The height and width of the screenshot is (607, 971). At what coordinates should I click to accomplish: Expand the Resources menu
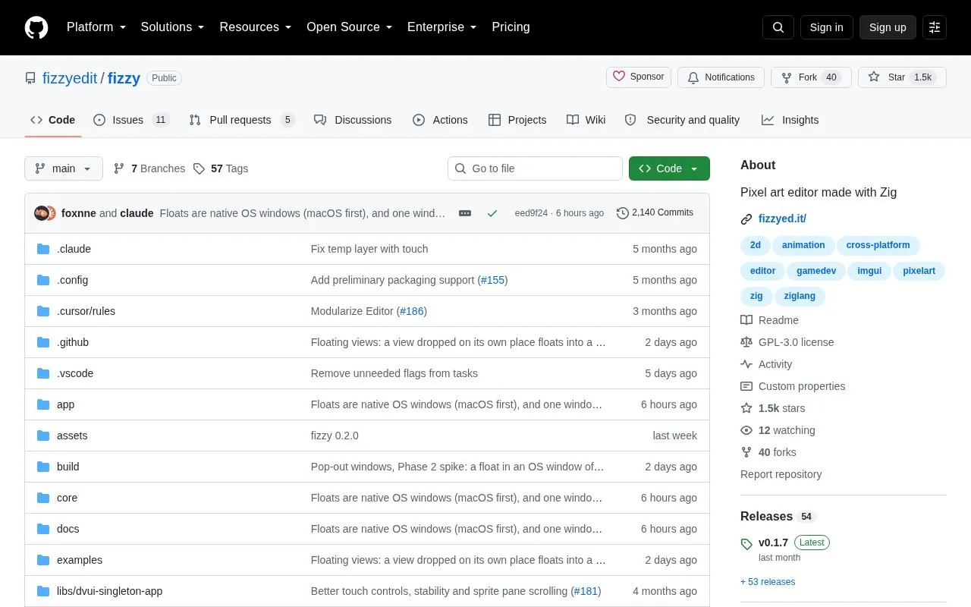coord(256,27)
